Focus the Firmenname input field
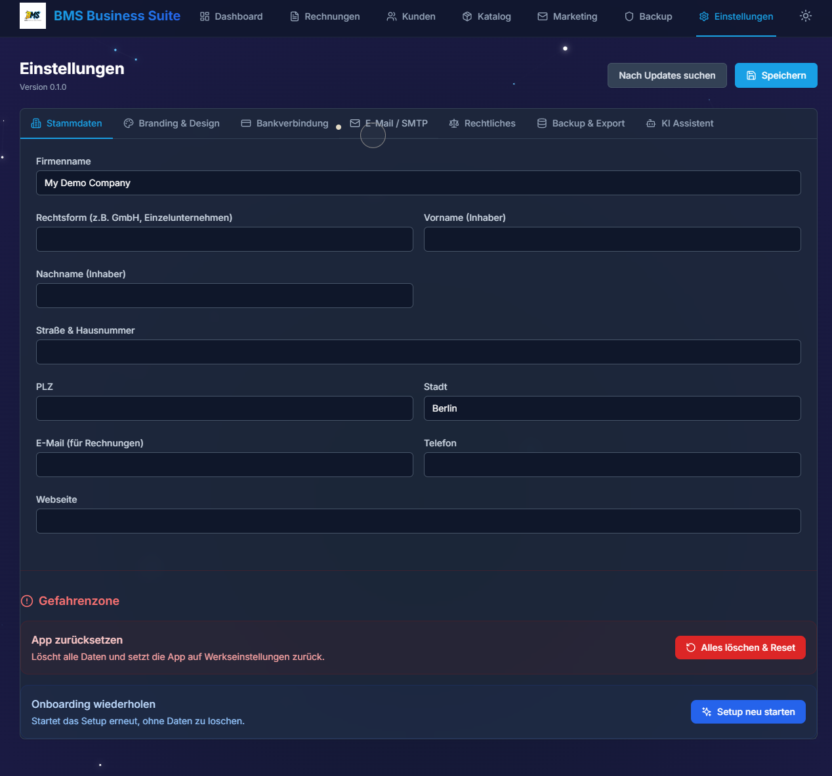The height and width of the screenshot is (776, 832). tap(418, 183)
